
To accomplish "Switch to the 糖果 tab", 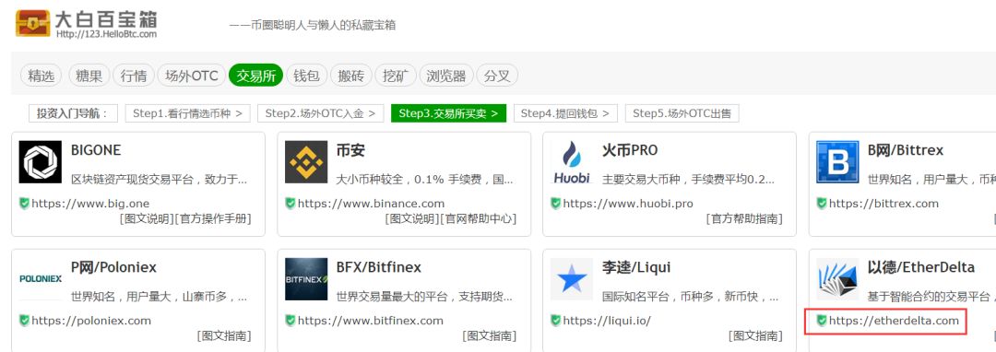I will click(x=89, y=76).
